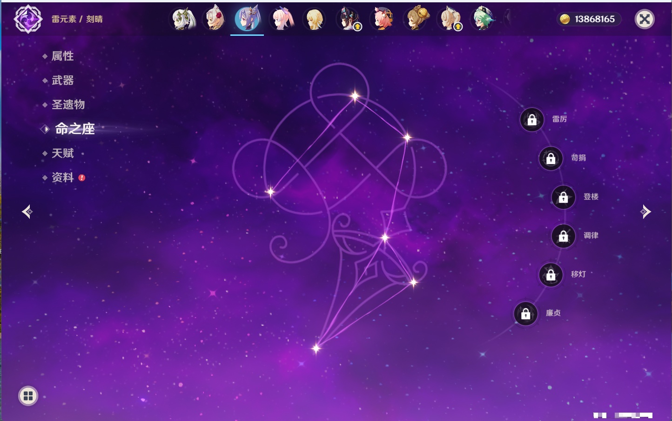
Task: Click the 廉贞 constellation label
Action: point(553,313)
